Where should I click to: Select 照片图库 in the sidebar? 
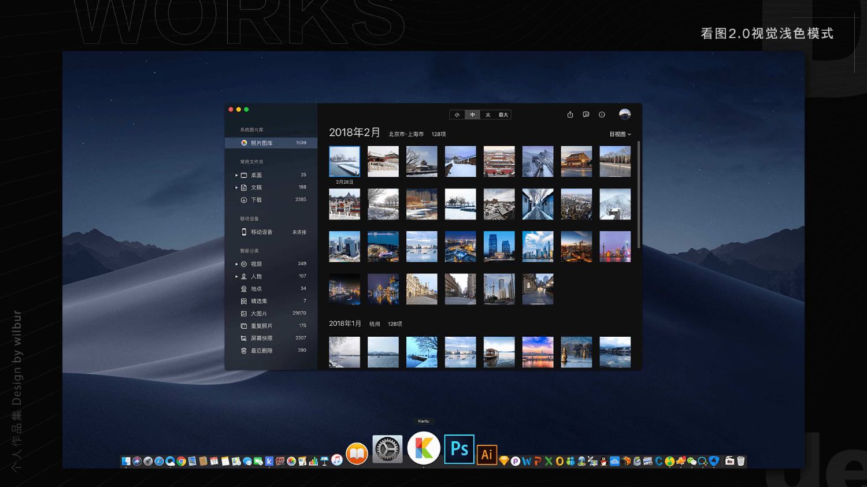tap(261, 143)
